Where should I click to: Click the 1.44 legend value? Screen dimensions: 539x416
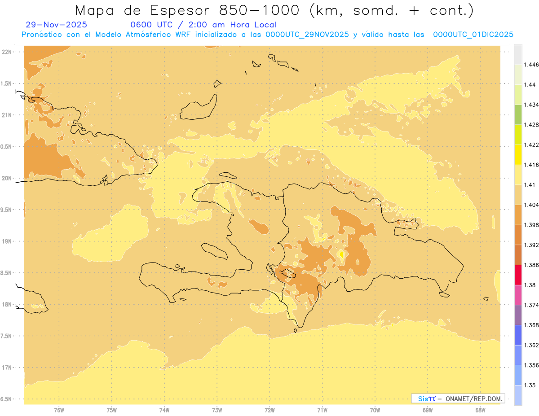click(530, 84)
